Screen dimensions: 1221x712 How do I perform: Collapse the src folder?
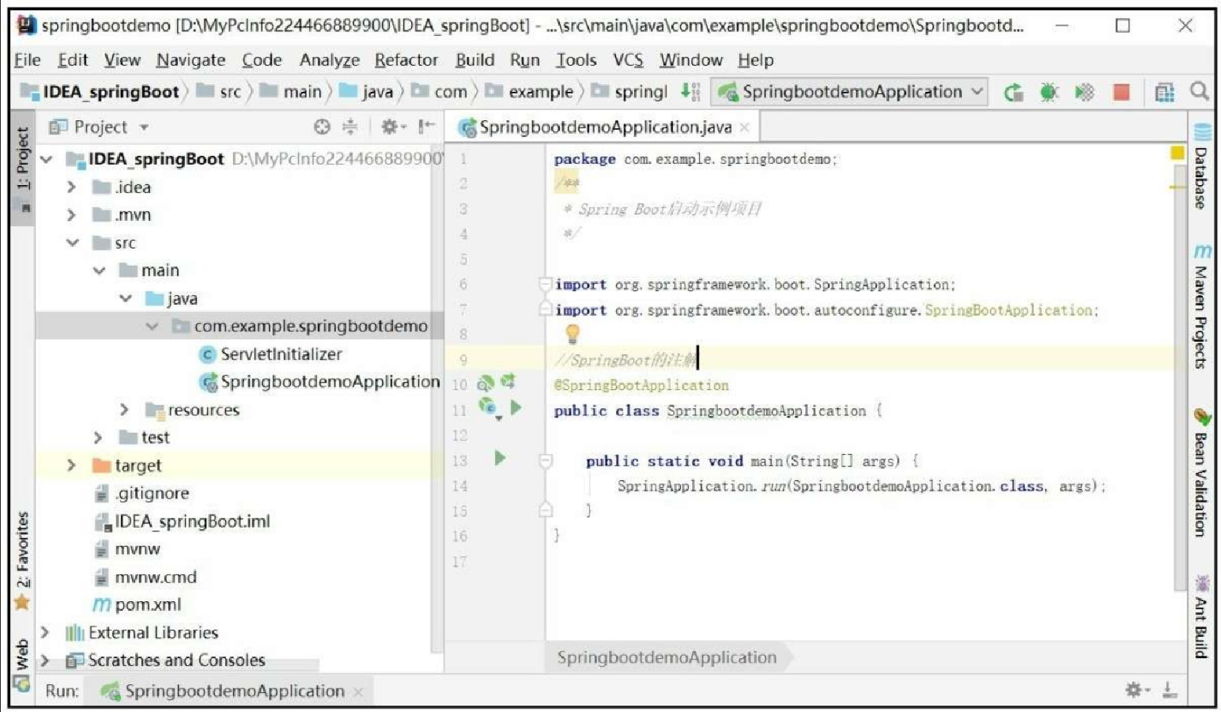(71, 243)
